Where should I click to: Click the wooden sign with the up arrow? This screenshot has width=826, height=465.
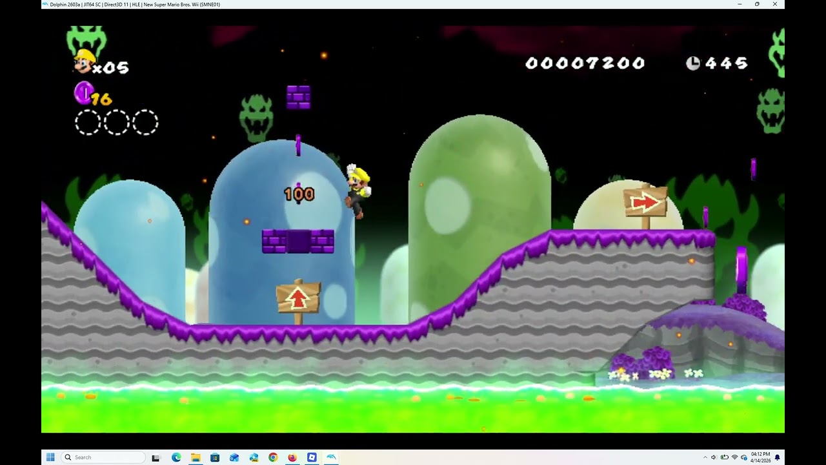pyautogui.click(x=298, y=302)
